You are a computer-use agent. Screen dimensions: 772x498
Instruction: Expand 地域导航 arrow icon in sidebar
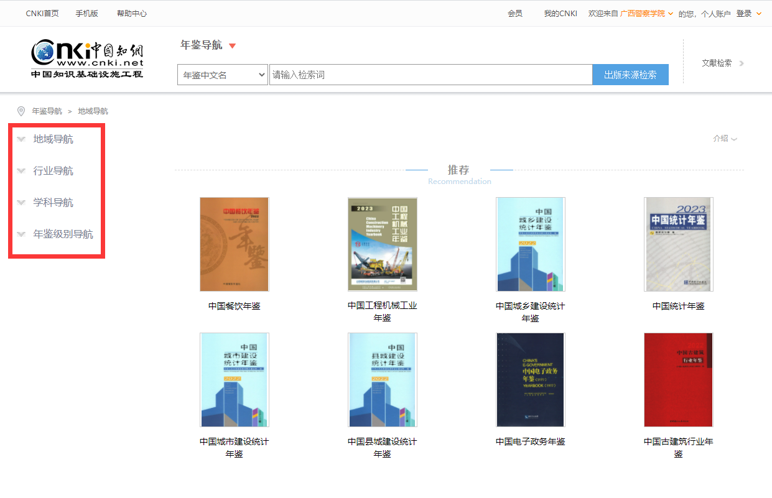point(21,139)
